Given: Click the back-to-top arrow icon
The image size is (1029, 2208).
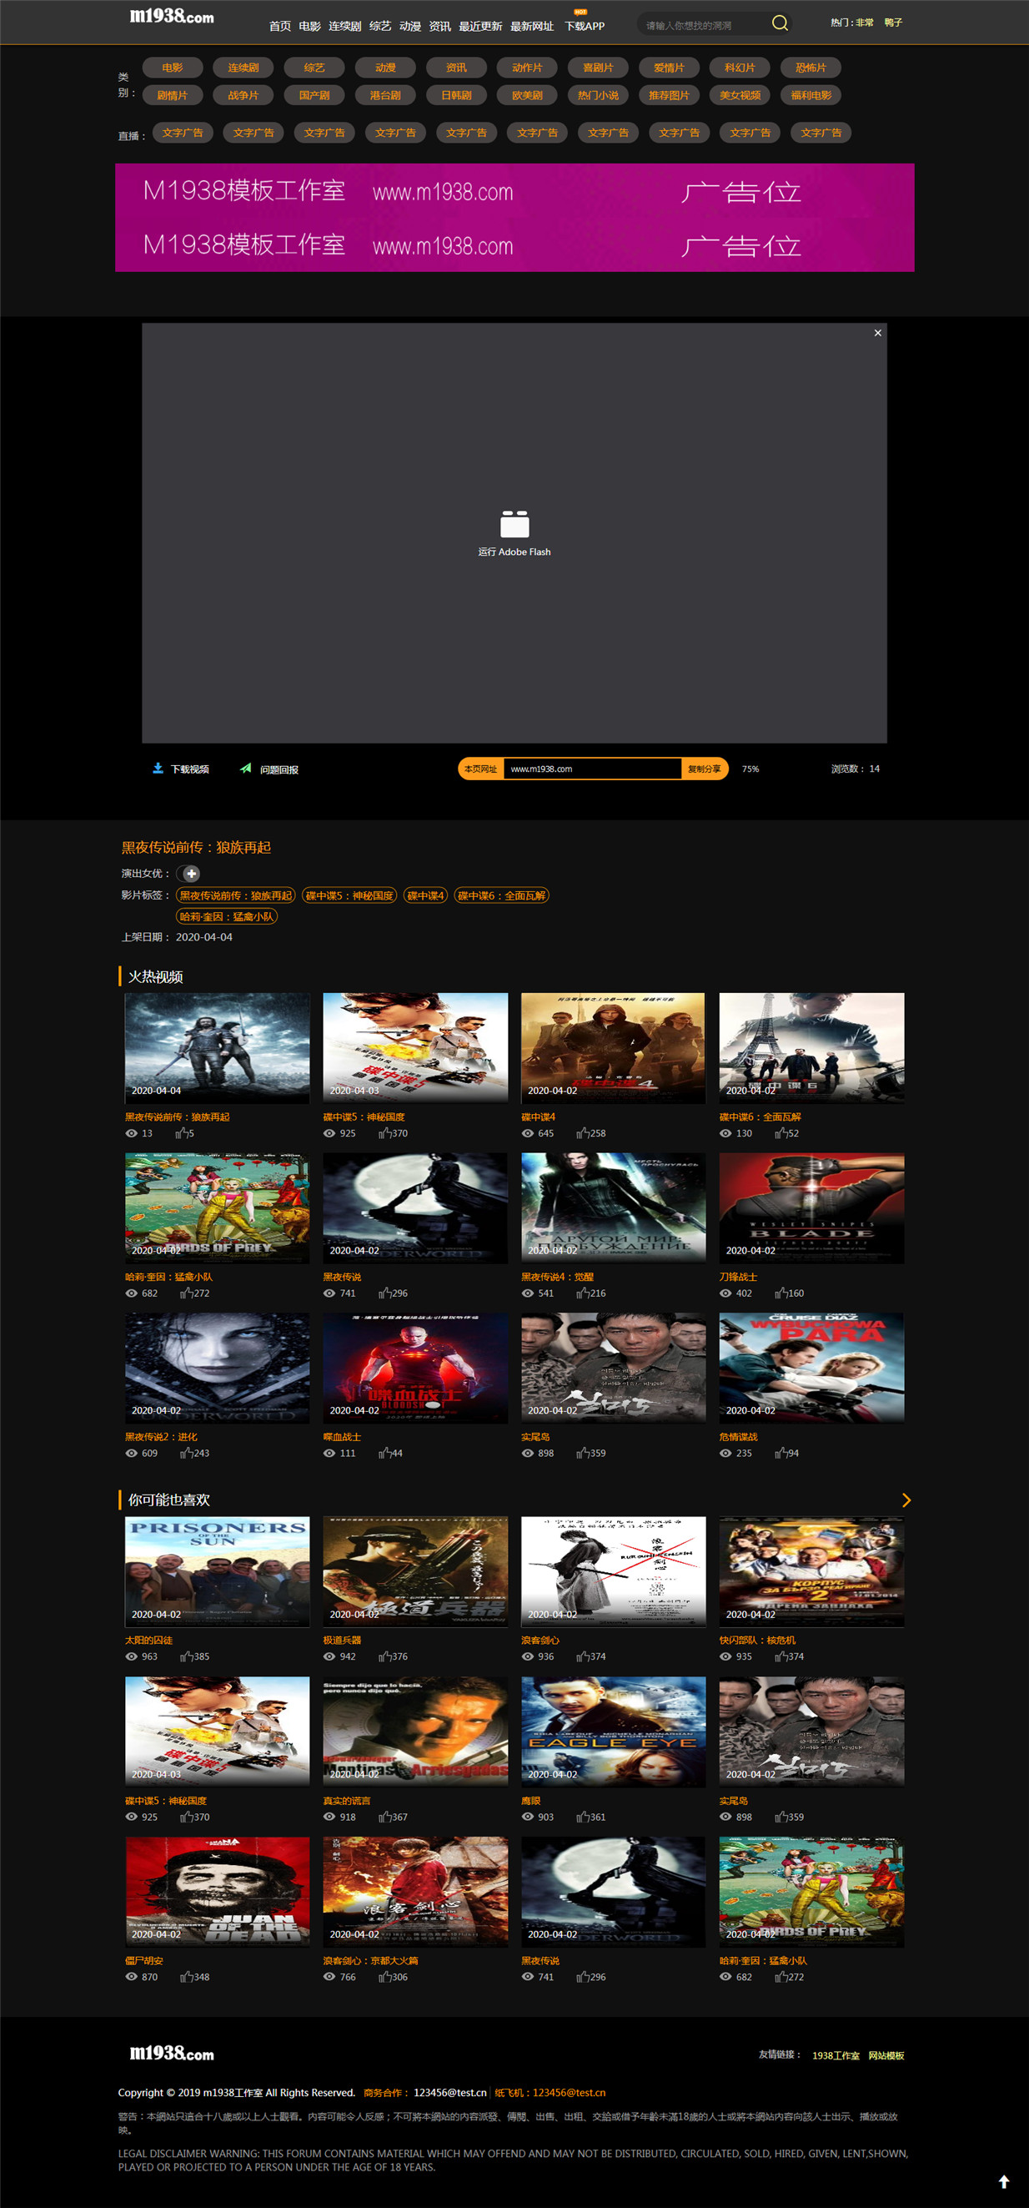Looking at the screenshot, I should (1003, 2181).
